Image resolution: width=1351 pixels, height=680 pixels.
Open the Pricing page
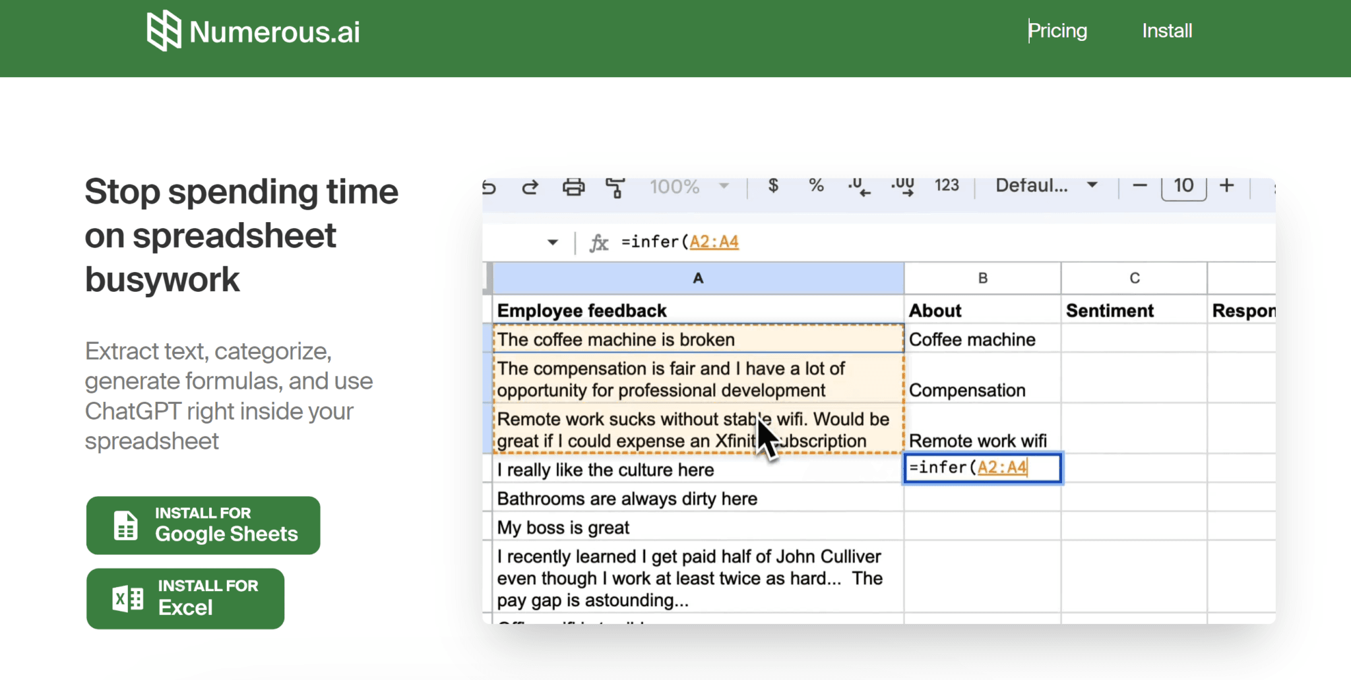click(1058, 30)
